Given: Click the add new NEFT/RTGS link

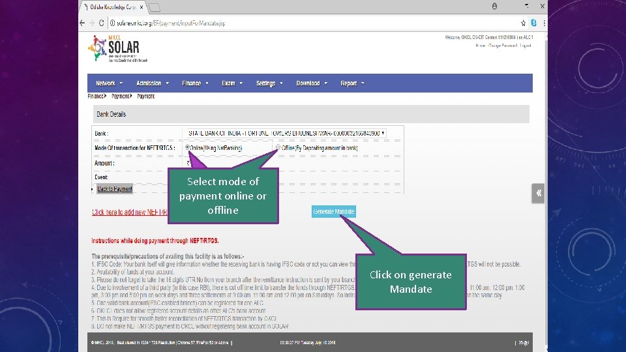Looking at the screenshot, I should [x=130, y=213].
